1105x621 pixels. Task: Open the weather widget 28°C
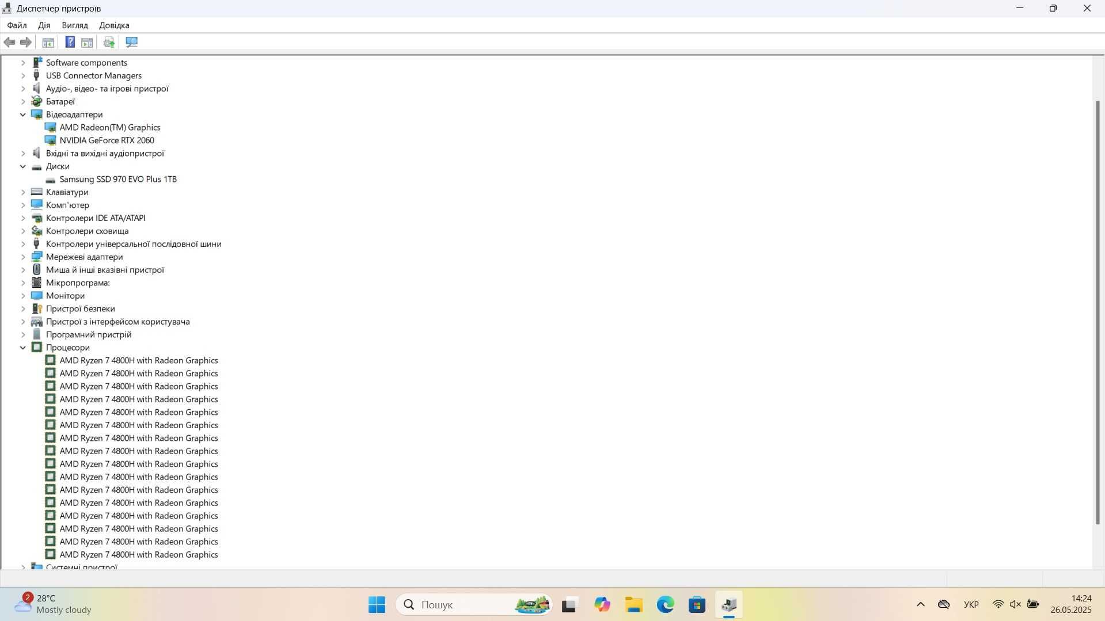pos(53,604)
